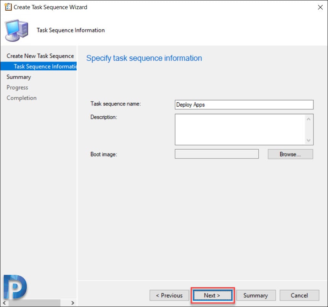Jump to Summary using the bottom button
328x307 pixels.
(256, 295)
